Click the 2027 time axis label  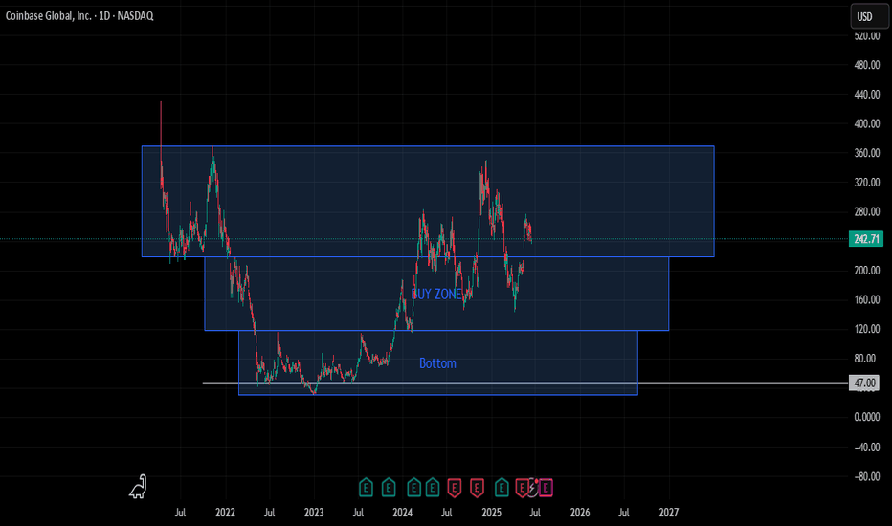668,513
